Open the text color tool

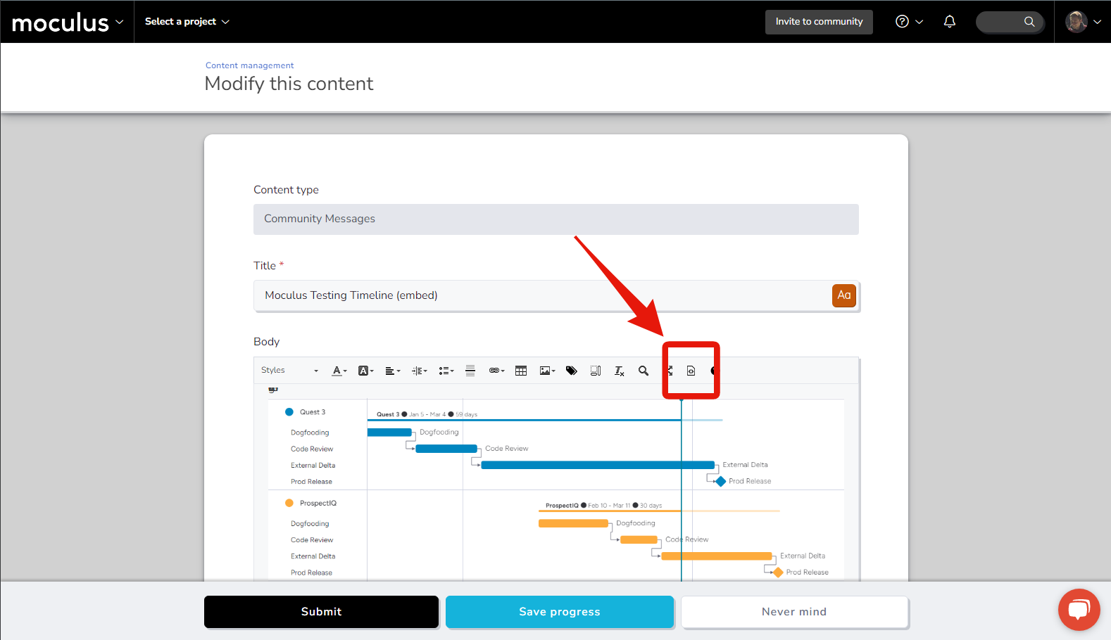coord(339,371)
